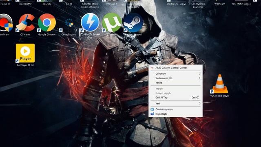Open the uTorrent desktop icon
The width and height of the screenshot is (261, 147).
pos(111,23)
